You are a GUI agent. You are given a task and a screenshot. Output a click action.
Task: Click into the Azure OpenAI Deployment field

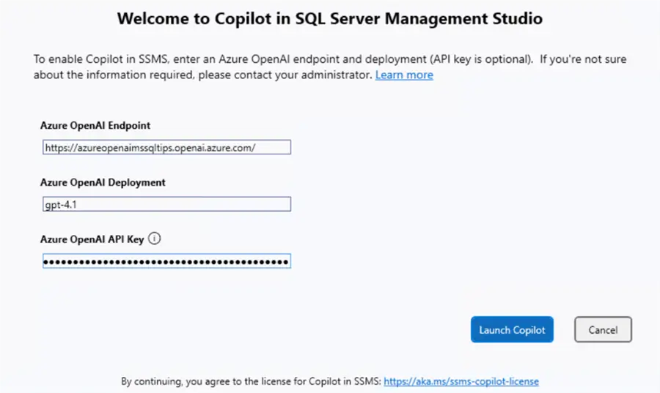click(166, 204)
